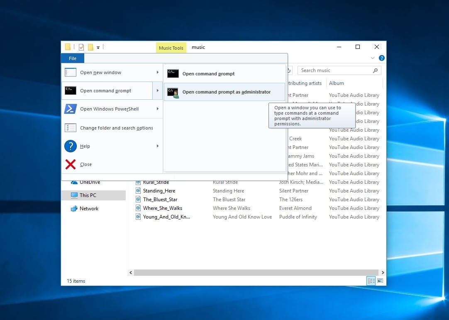The image size is (449, 320).
Task: Click the search magnifier icon
Action: tap(375, 70)
